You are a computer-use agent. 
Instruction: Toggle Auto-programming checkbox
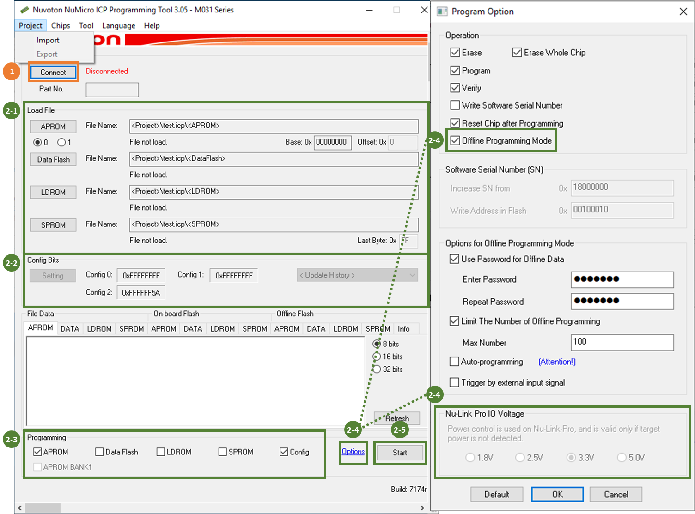[x=454, y=362]
